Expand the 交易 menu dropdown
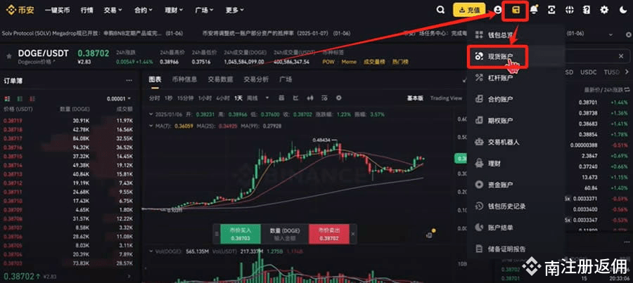The height and width of the screenshot is (283, 633). tap(113, 11)
